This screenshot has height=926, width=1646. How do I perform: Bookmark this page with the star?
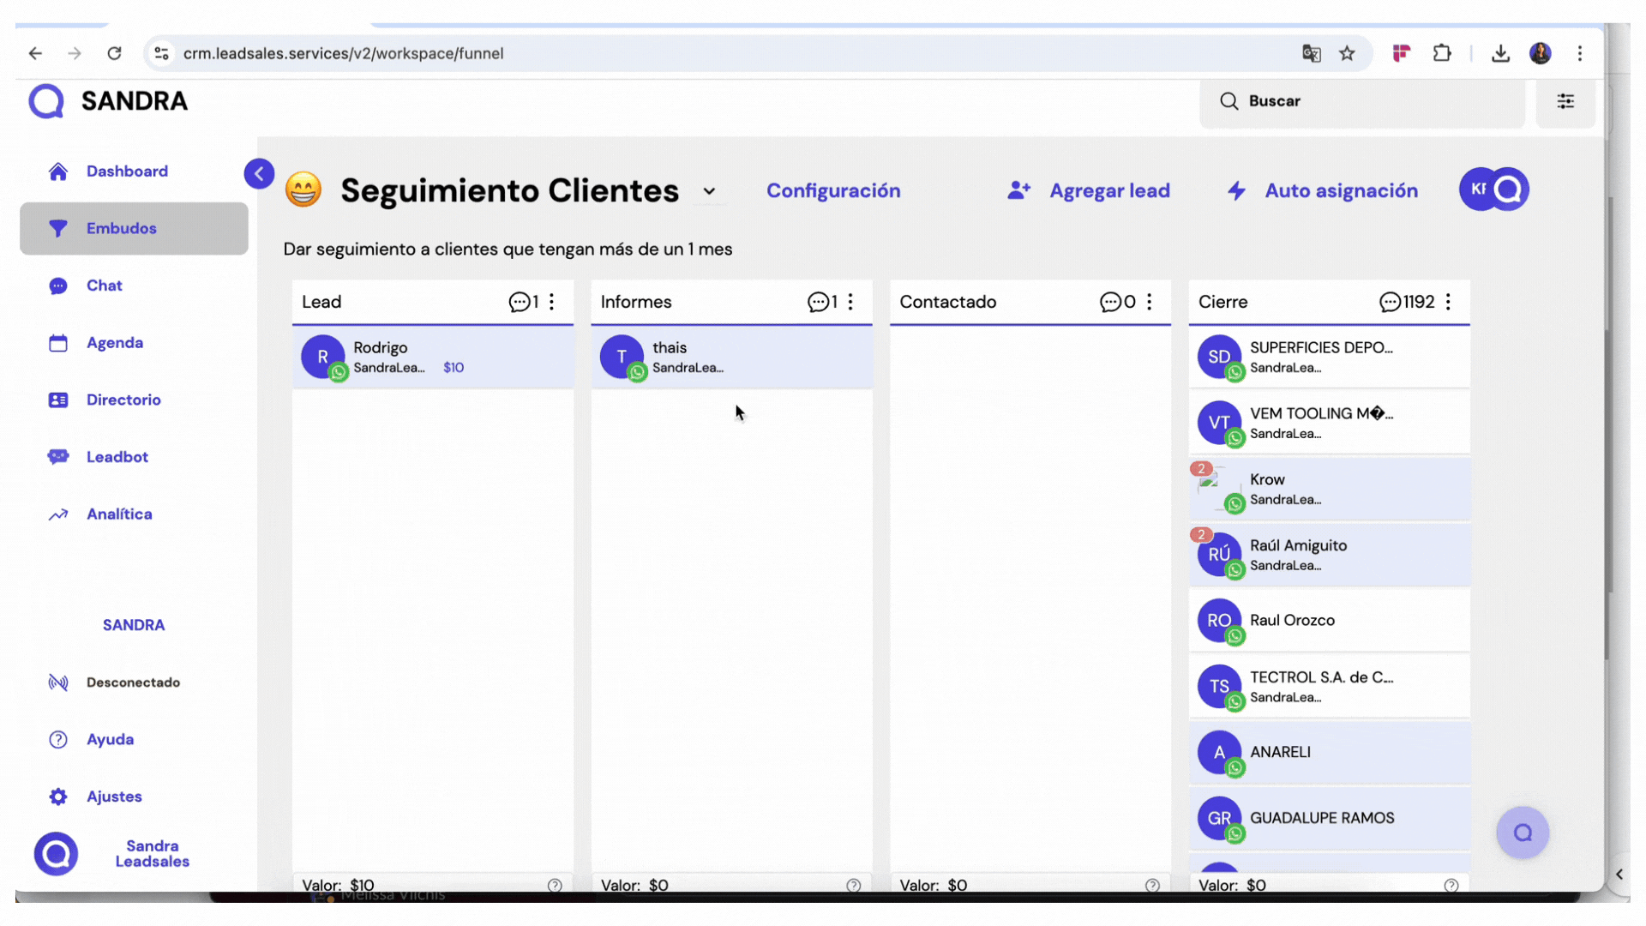(x=1347, y=53)
